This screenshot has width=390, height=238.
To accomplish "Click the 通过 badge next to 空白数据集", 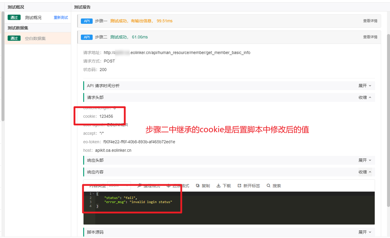I will coord(14,38).
